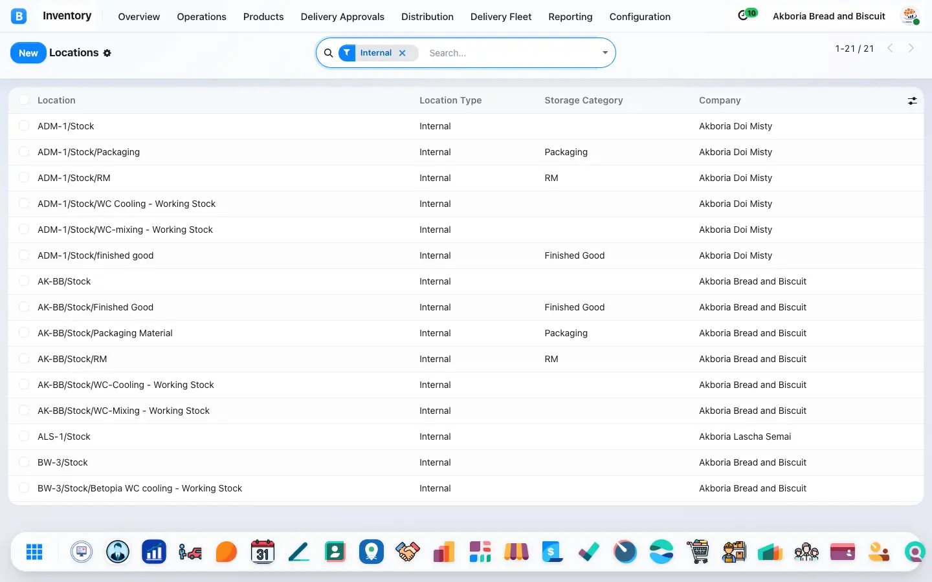Open the calendar icon showing 31
932x582 pixels.
[263, 552]
